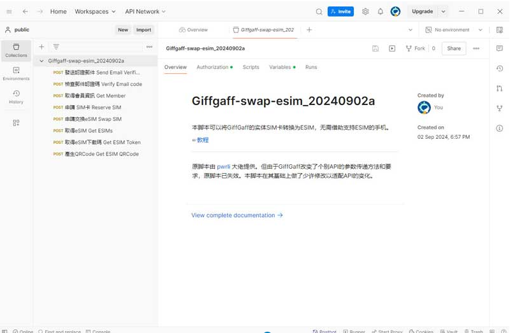Go forward with the right arrow

point(40,11)
